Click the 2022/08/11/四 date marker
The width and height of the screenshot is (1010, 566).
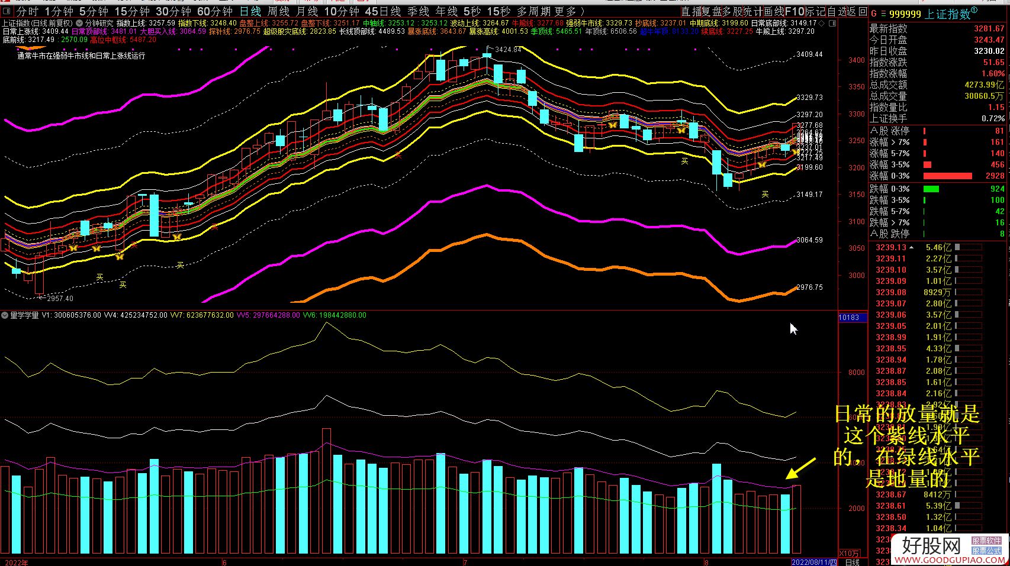pos(814,562)
